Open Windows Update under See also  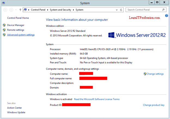tap(16, 112)
